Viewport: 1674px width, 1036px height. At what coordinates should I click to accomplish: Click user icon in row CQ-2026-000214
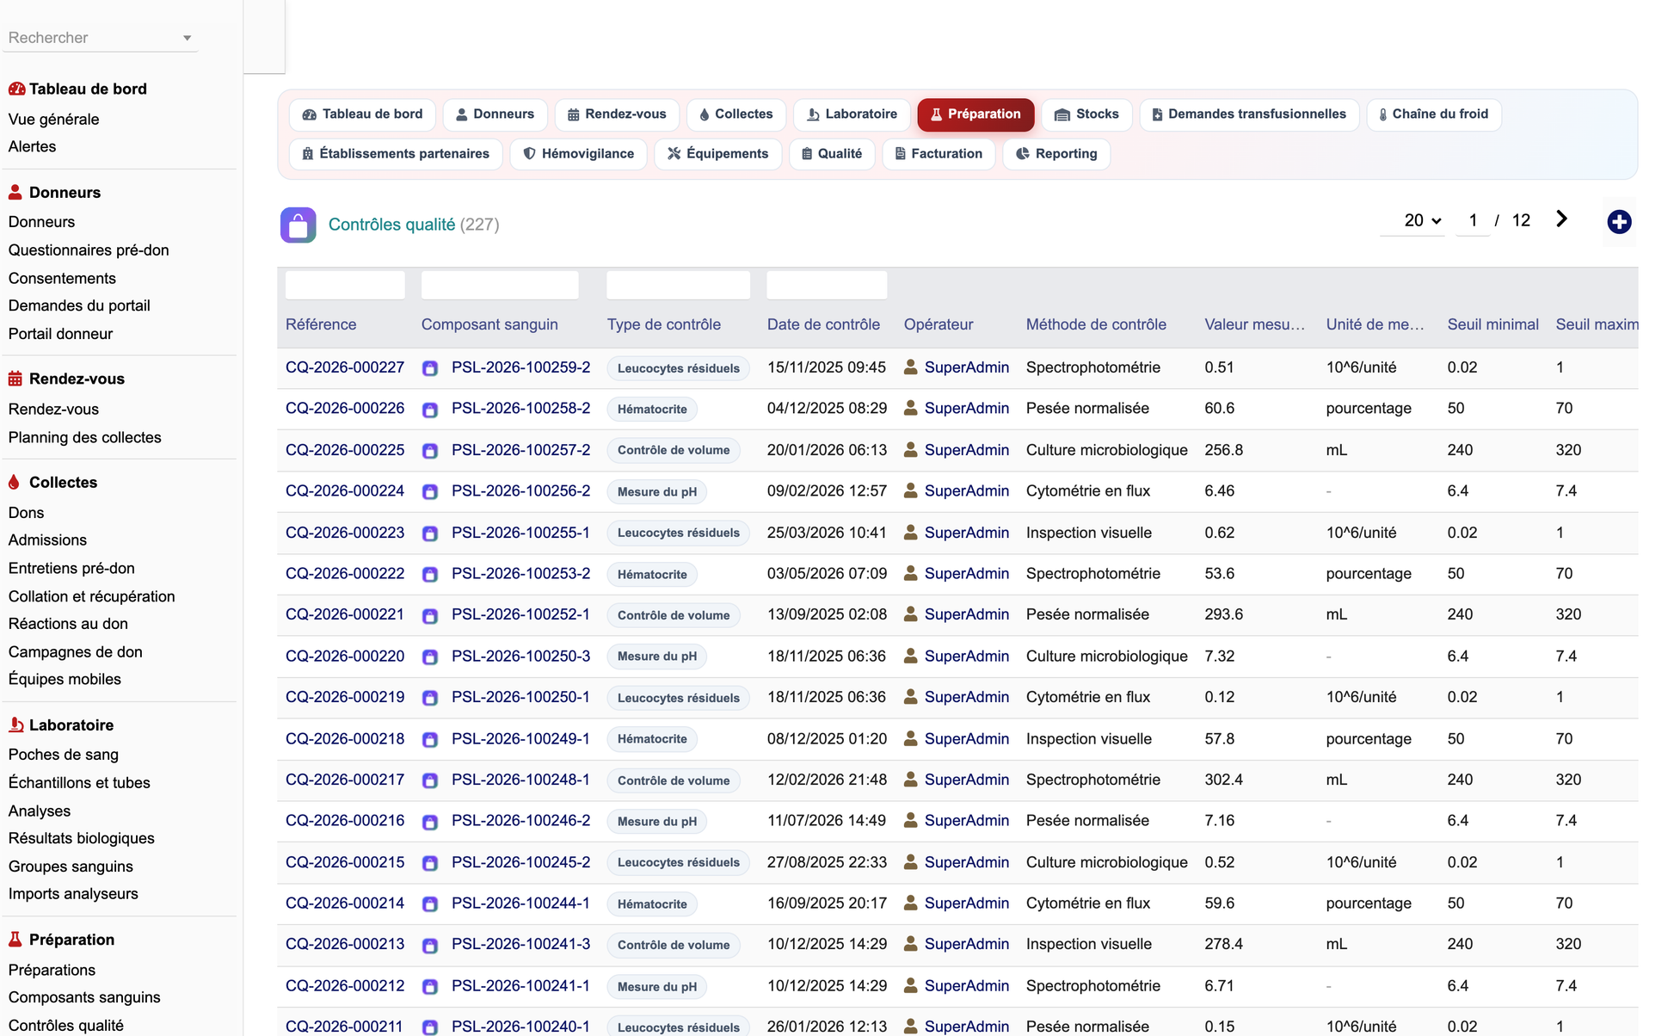coord(910,903)
